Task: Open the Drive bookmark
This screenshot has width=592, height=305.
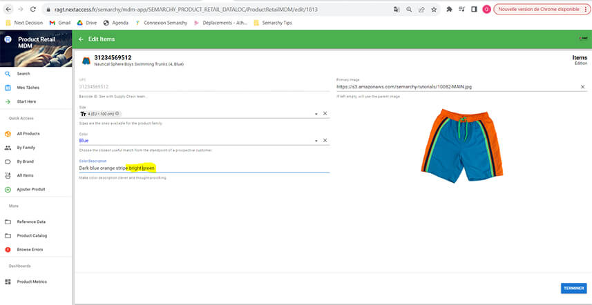Action: click(x=87, y=23)
